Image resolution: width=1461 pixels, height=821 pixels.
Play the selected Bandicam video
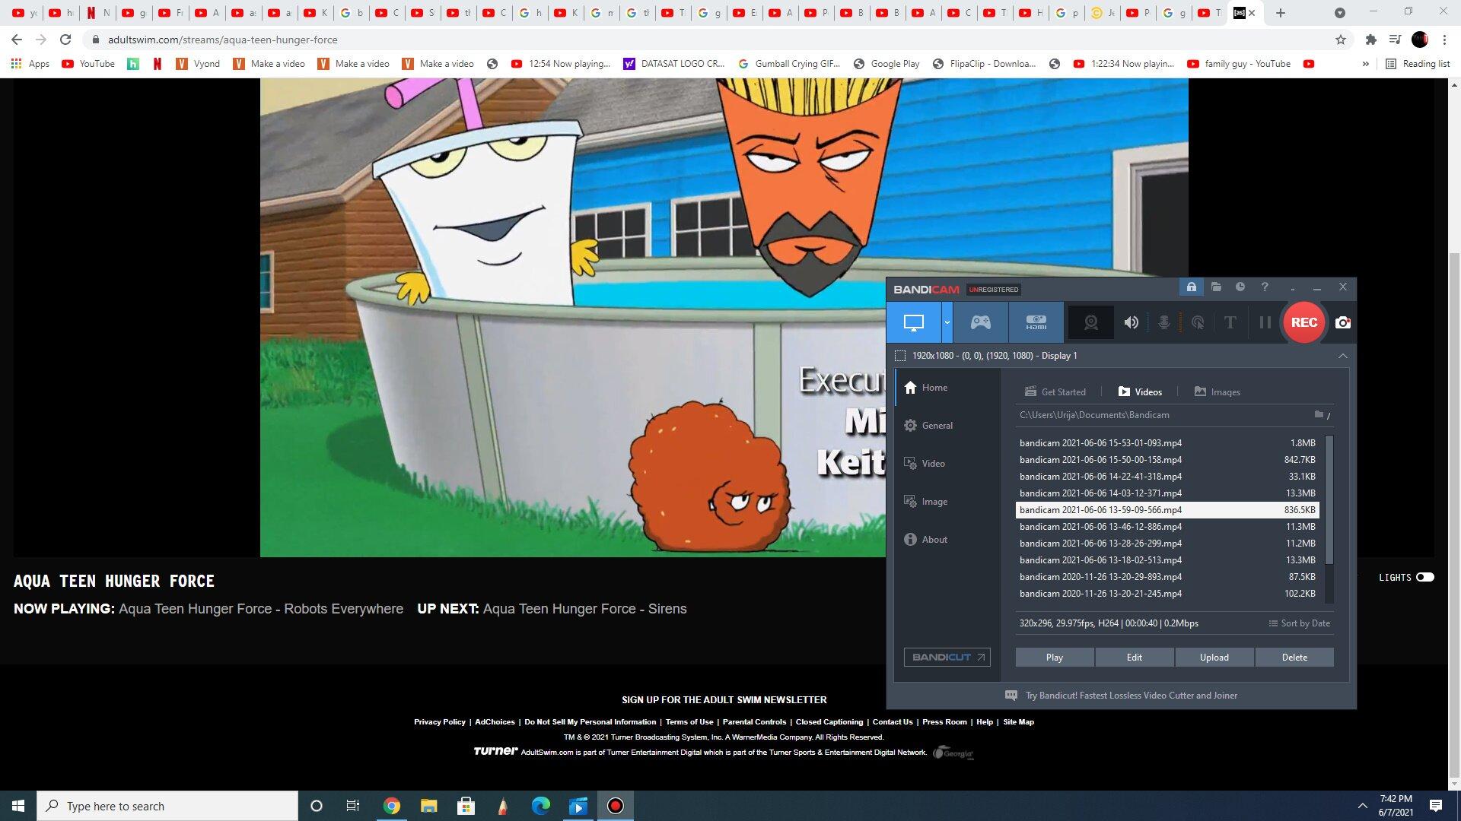(x=1054, y=658)
